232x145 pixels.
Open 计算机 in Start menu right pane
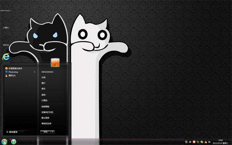[x=44, y=100]
